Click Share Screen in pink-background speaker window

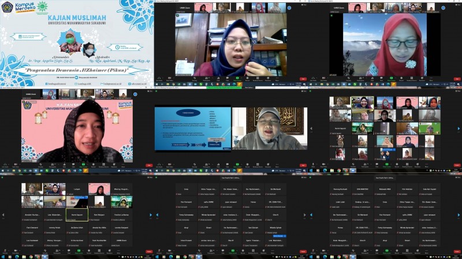pyautogui.click(x=83, y=165)
